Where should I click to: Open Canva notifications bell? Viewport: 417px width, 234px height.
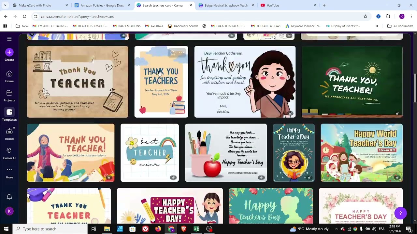point(9,197)
